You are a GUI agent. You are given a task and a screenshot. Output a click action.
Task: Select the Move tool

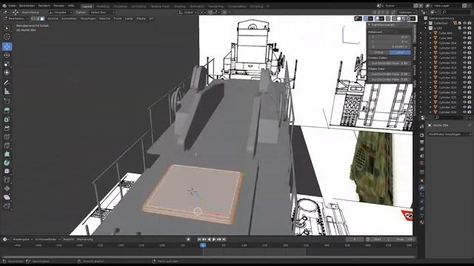click(x=7, y=47)
